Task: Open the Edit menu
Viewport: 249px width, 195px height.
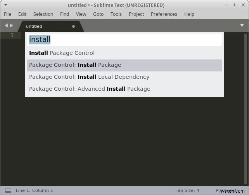Action: (x=22, y=14)
